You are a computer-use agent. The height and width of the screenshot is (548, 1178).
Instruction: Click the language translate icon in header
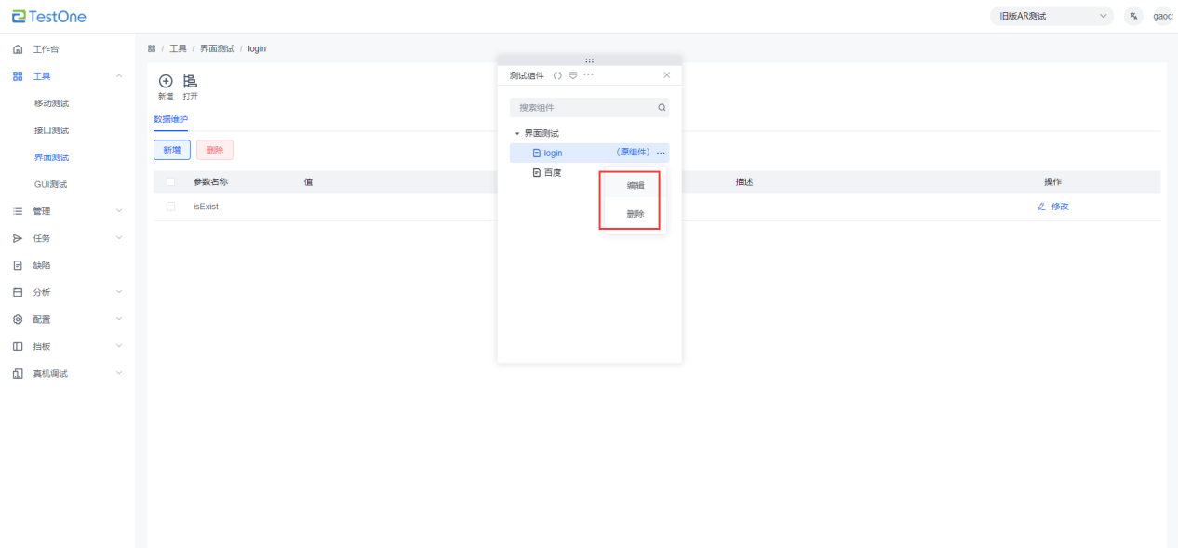1132,16
